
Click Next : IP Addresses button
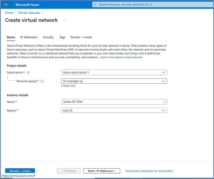click(102, 171)
